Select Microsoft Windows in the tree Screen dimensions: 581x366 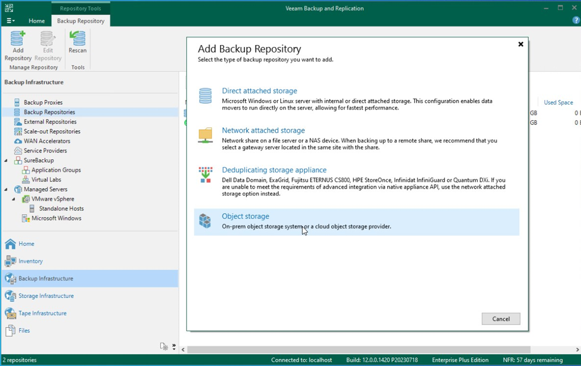click(56, 218)
